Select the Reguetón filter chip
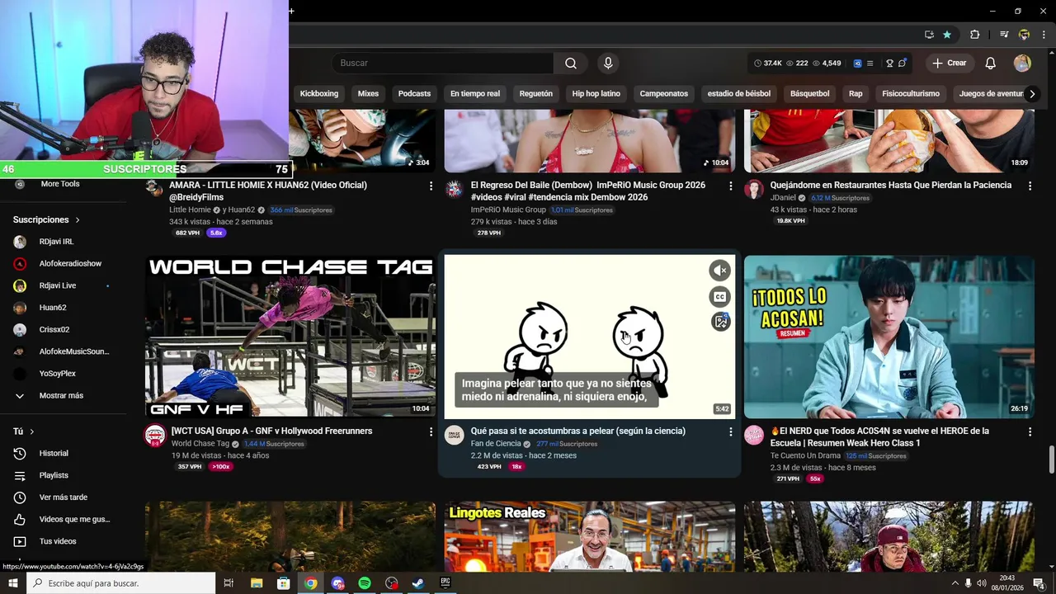This screenshot has height=594, width=1056. [x=536, y=94]
